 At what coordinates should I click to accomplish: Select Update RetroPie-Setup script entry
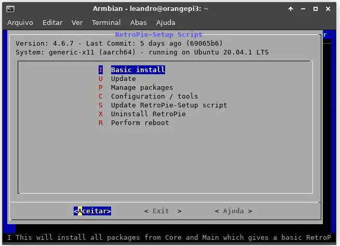[169, 105]
